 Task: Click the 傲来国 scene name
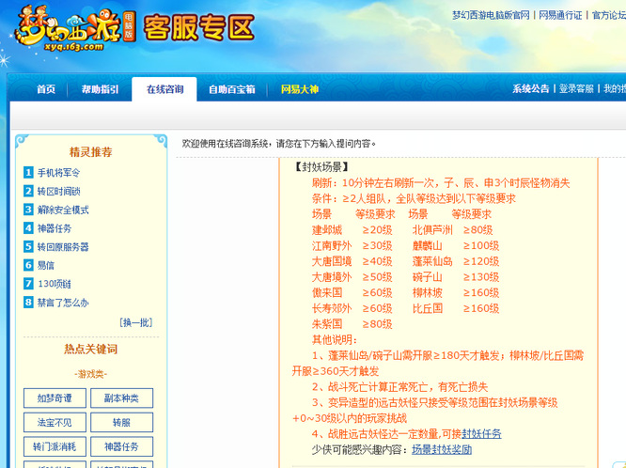[327, 292]
